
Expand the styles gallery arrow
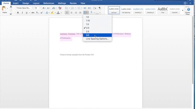(x=183, y=10)
